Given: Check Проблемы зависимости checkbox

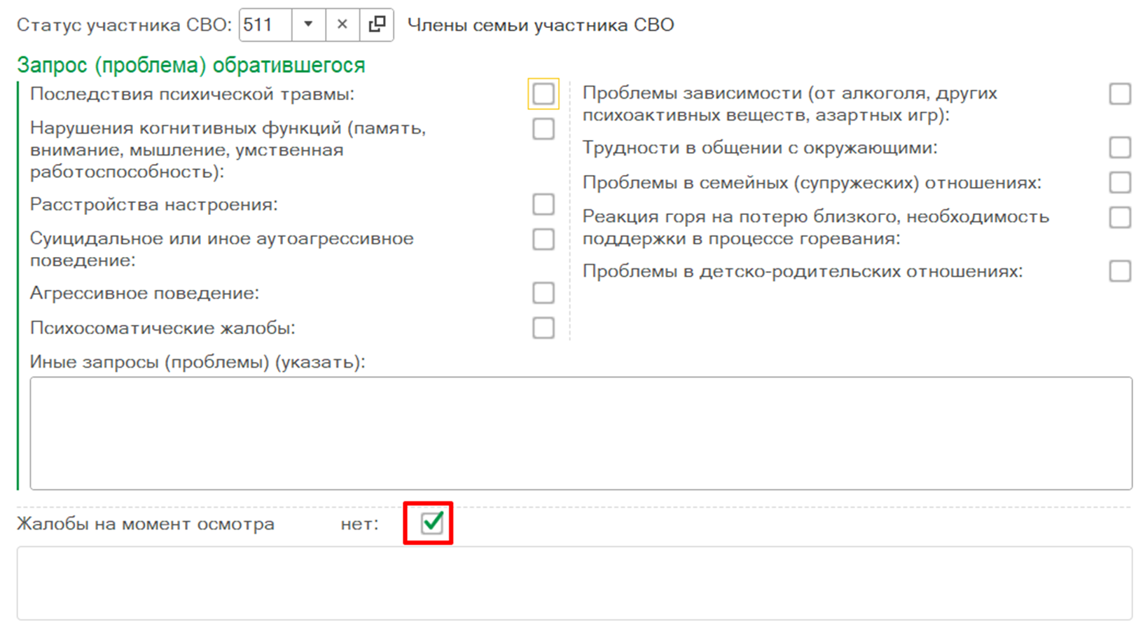Looking at the screenshot, I should pyautogui.click(x=1120, y=94).
